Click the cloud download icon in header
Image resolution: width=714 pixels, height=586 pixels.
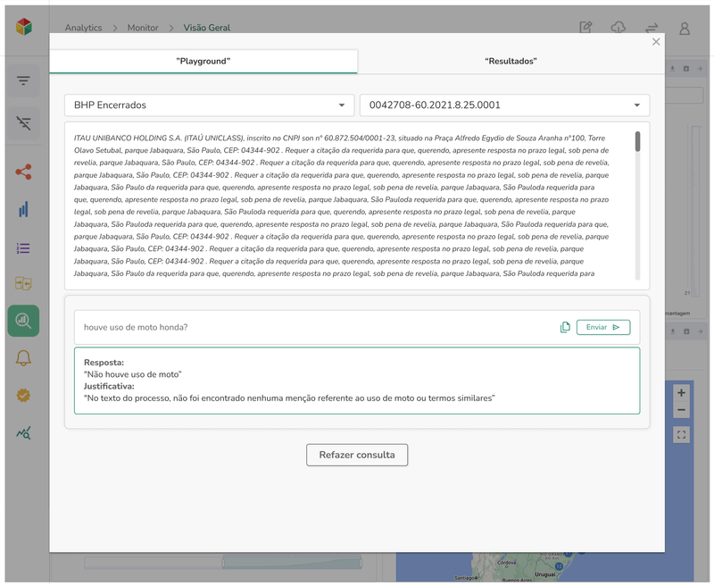(618, 28)
